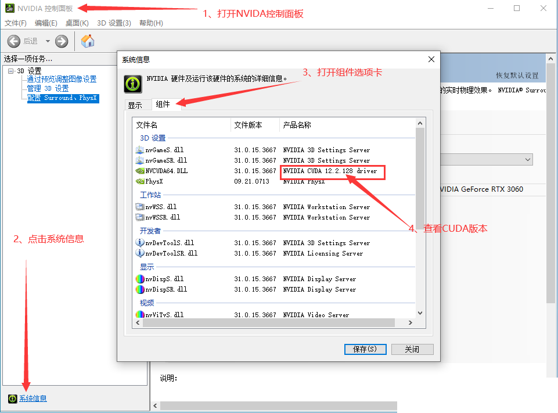Collapse the 3D 设置 tree node
The image size is (558, 413).
10,71
